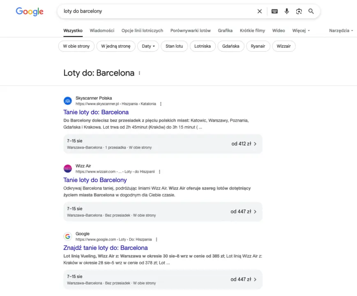Switch to the Wiadomości tab

(x=102, y=30)
